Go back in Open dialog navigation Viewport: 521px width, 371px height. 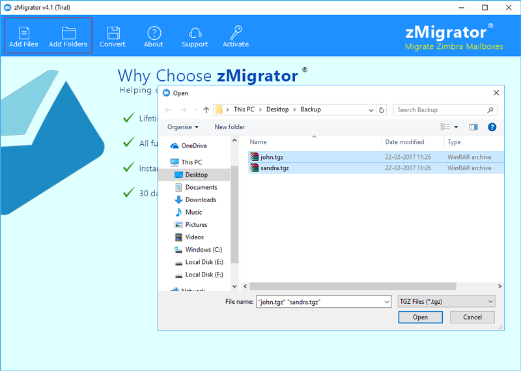[x=168, y=110]
